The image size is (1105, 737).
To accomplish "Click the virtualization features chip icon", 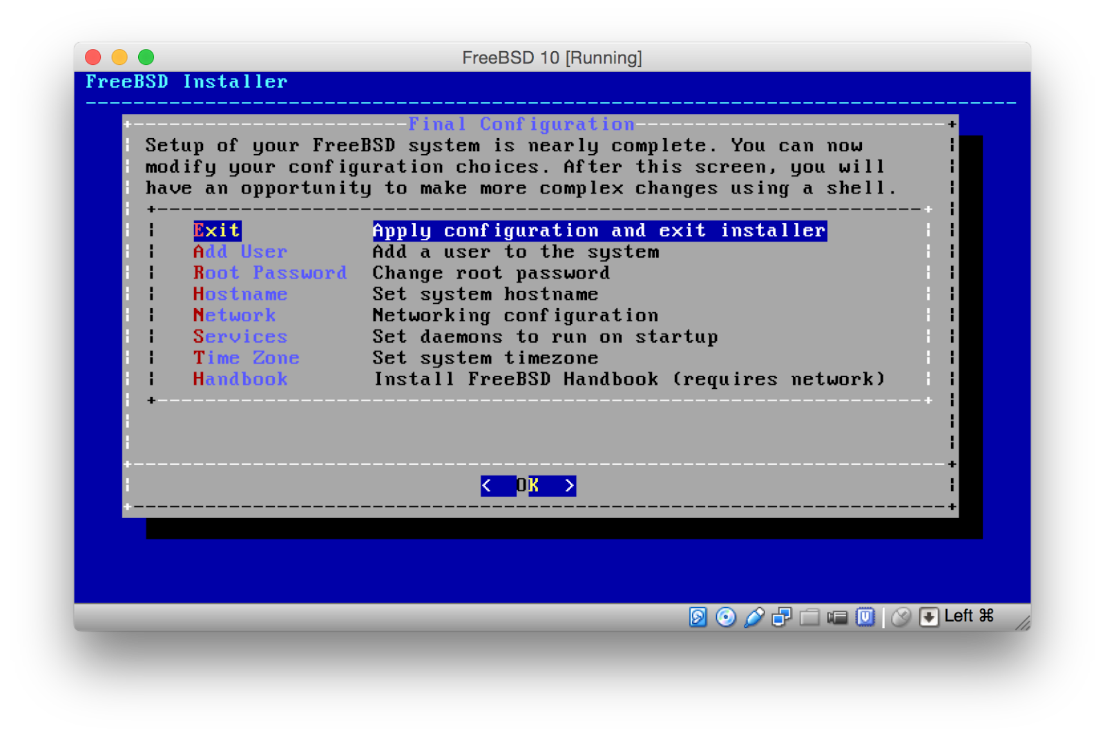I will coord(865,618).
